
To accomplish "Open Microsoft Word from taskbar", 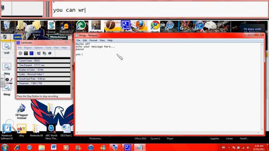I will [53, 147].
